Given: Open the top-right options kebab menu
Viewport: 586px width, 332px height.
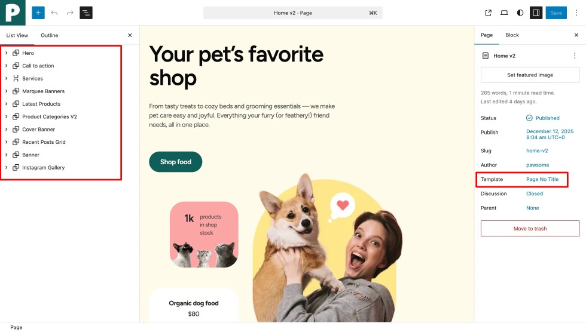Looking at the screenshot, I should coord(576,13).
